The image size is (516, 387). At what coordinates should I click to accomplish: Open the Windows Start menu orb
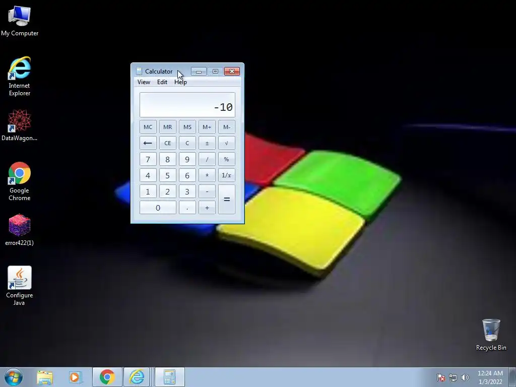[14, 377]
